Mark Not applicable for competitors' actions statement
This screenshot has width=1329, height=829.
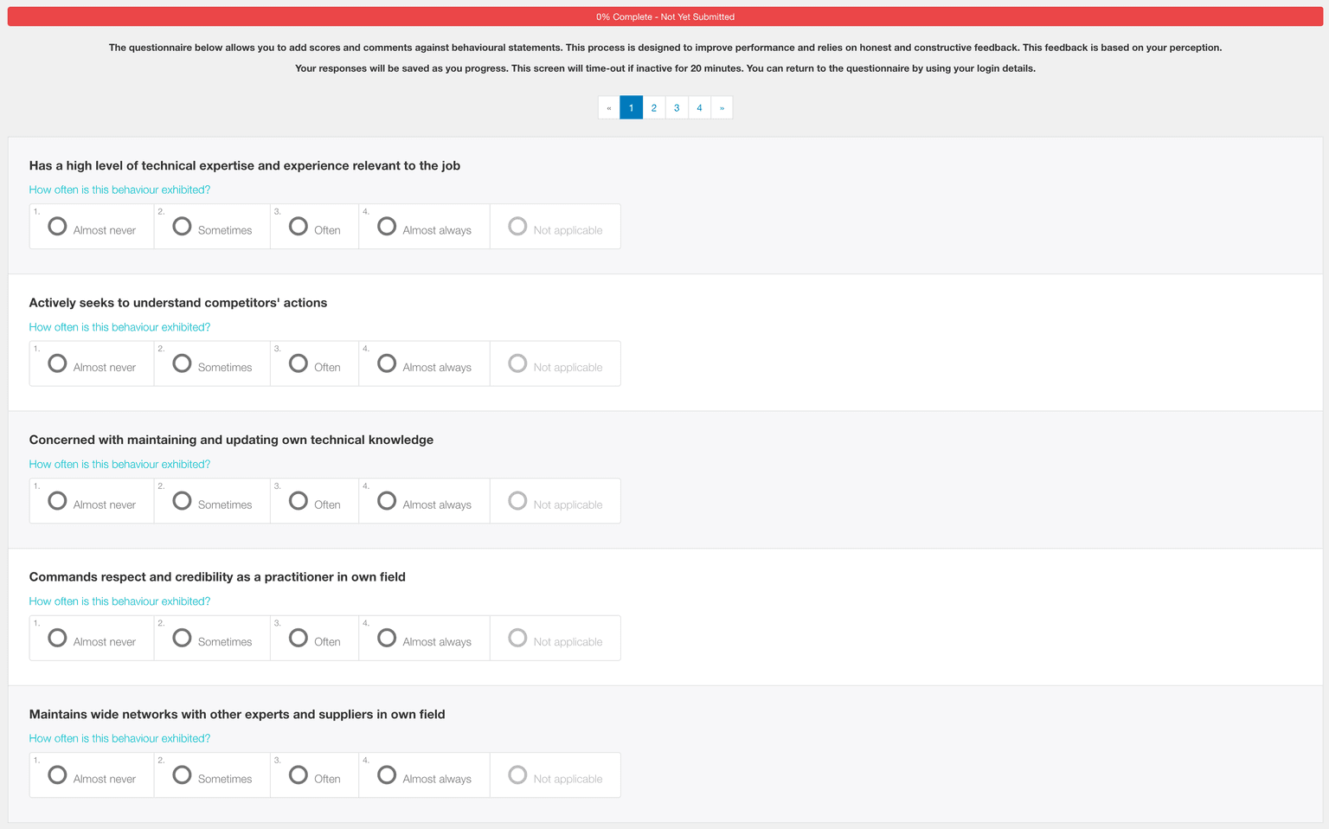(x=517, y=363)
